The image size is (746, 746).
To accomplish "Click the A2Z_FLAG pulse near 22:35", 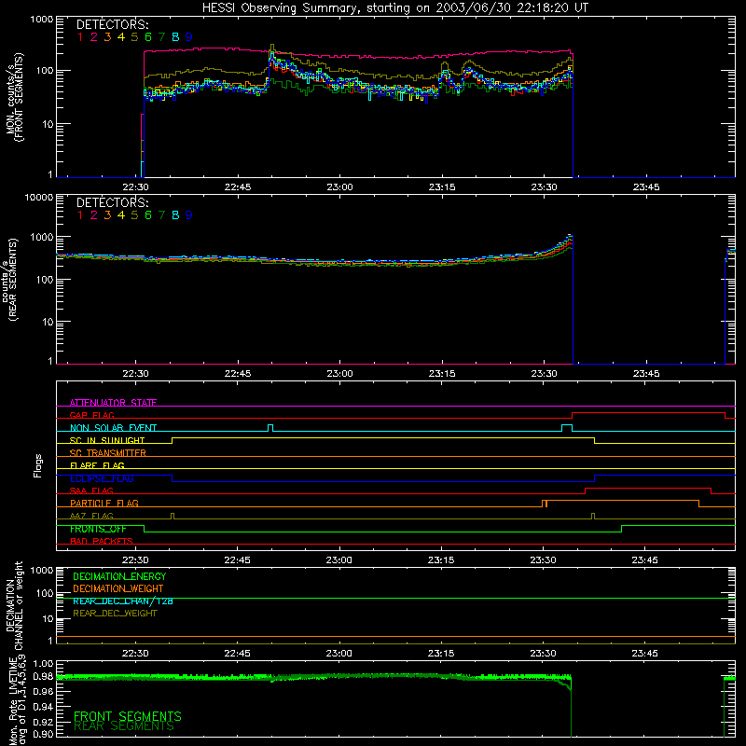I will 173,516.
